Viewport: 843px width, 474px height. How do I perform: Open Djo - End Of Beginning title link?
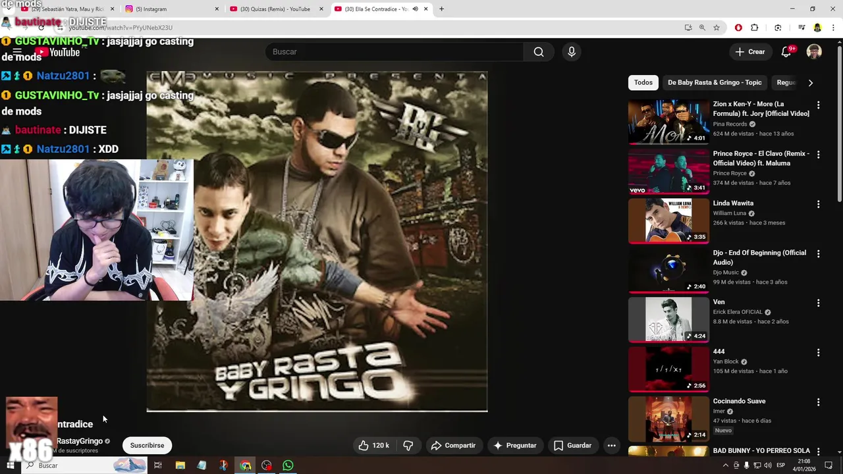(x=759, y=257)
